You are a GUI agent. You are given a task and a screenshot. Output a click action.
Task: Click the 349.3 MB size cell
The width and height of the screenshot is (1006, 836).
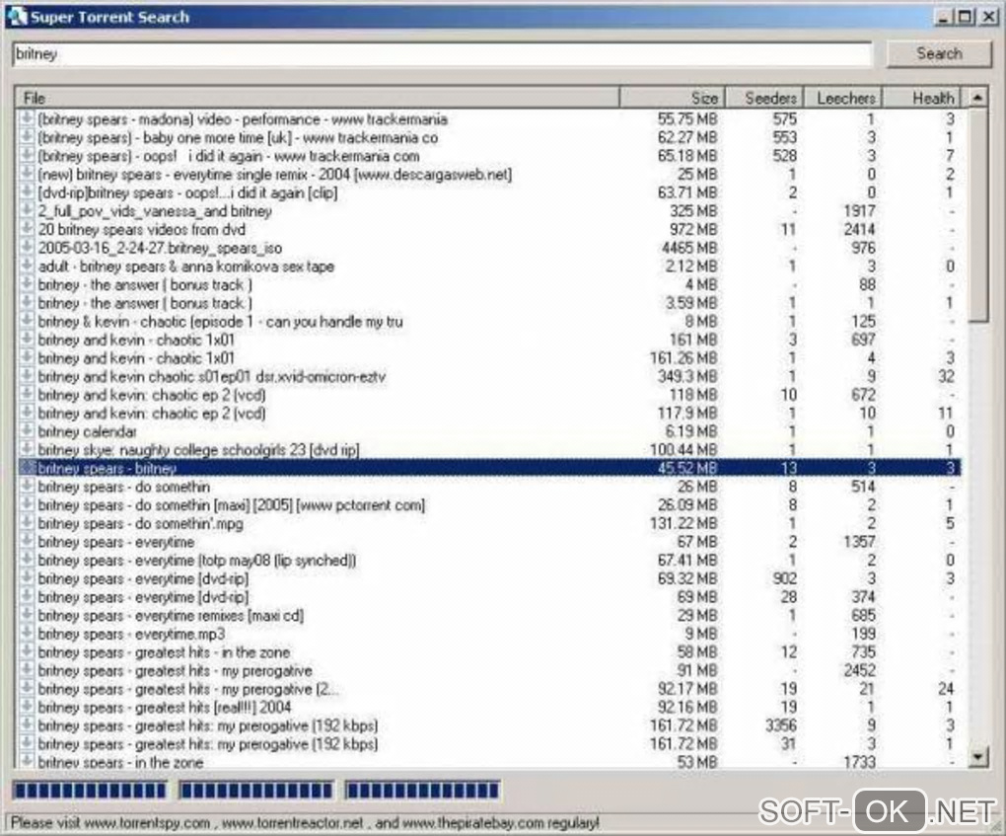click(687, 376)
